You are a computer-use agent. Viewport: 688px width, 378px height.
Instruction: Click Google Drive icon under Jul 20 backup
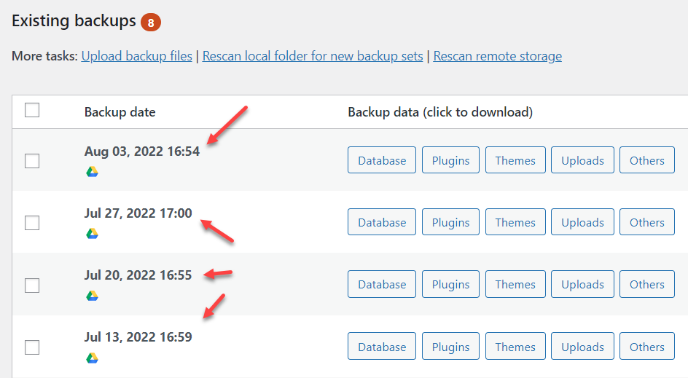coord(93,296)
